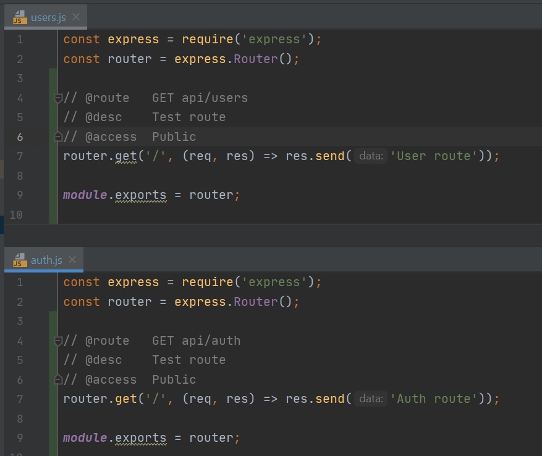Click the JS file icon on users.js tab
Viewport: 542px width, 456px height.
[x=20, y=17]
